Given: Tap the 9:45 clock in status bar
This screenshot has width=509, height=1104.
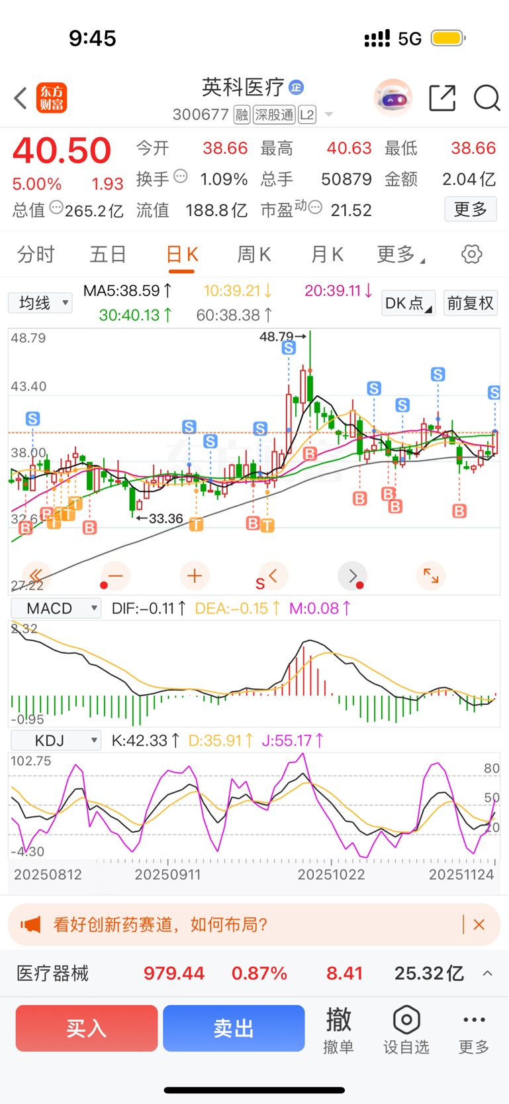Looking at the screenshot, I should point(93,38).
